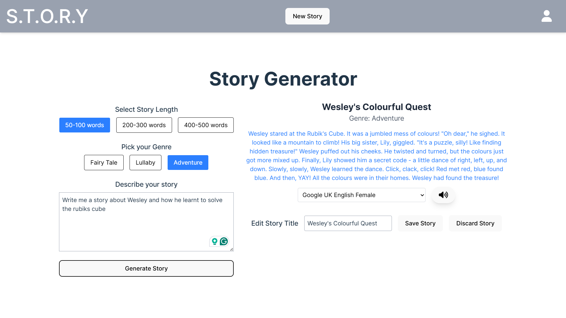Discard the generated story
This screenshot has width=566, height=318.
pos(475,223)
